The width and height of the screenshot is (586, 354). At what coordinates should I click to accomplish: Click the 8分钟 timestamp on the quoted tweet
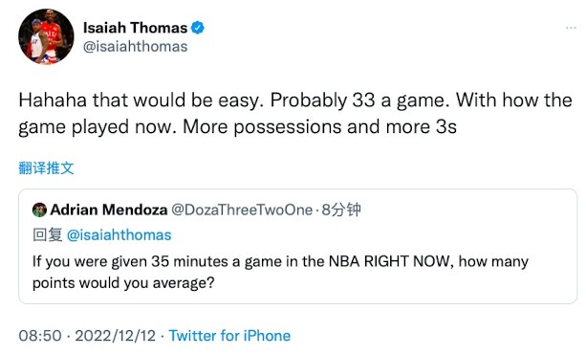(x=341, y=210)
